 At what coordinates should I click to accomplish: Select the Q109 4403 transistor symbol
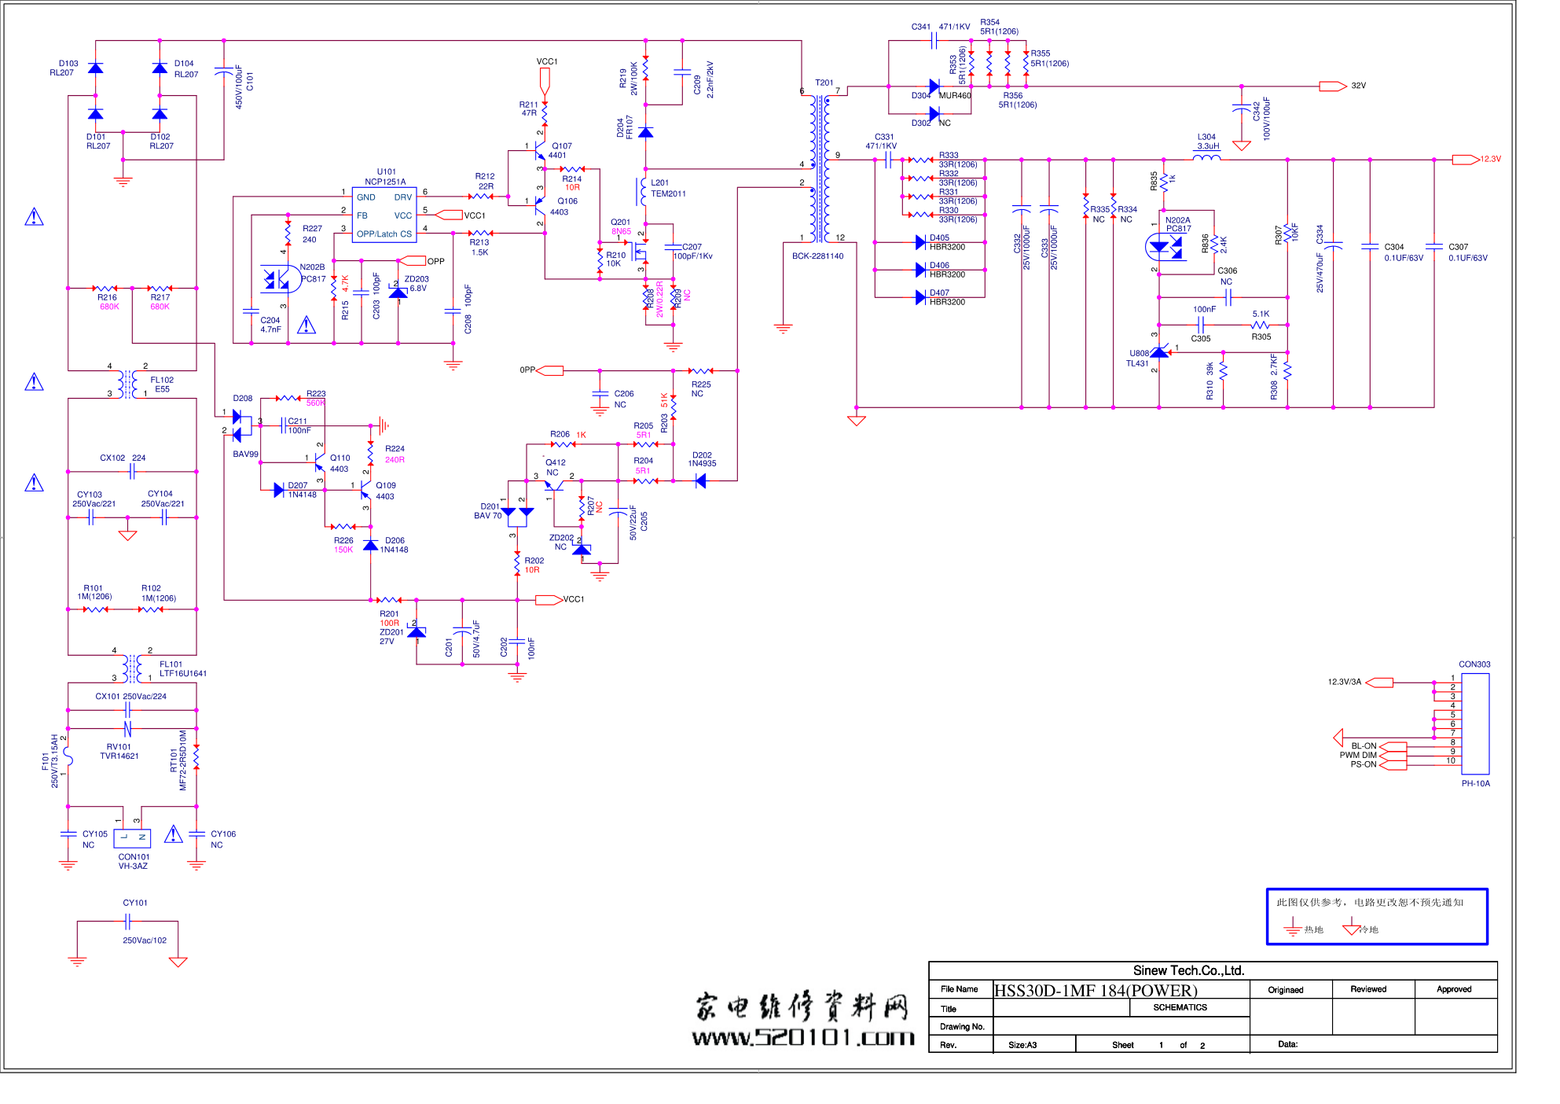tap(365, 490)
